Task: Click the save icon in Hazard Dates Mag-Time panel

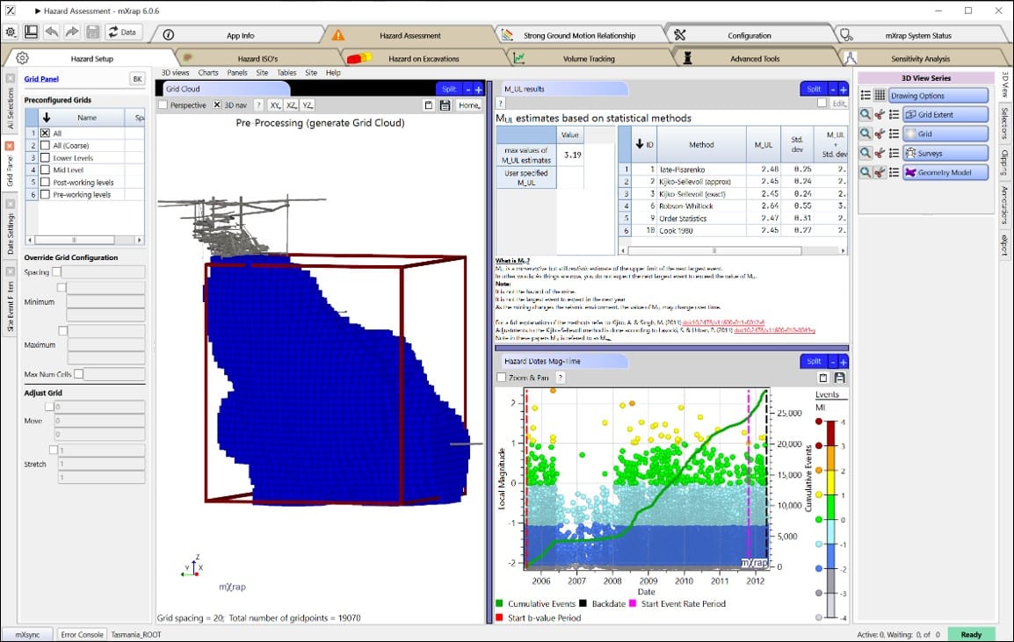Action: click(x=840, y=378)
